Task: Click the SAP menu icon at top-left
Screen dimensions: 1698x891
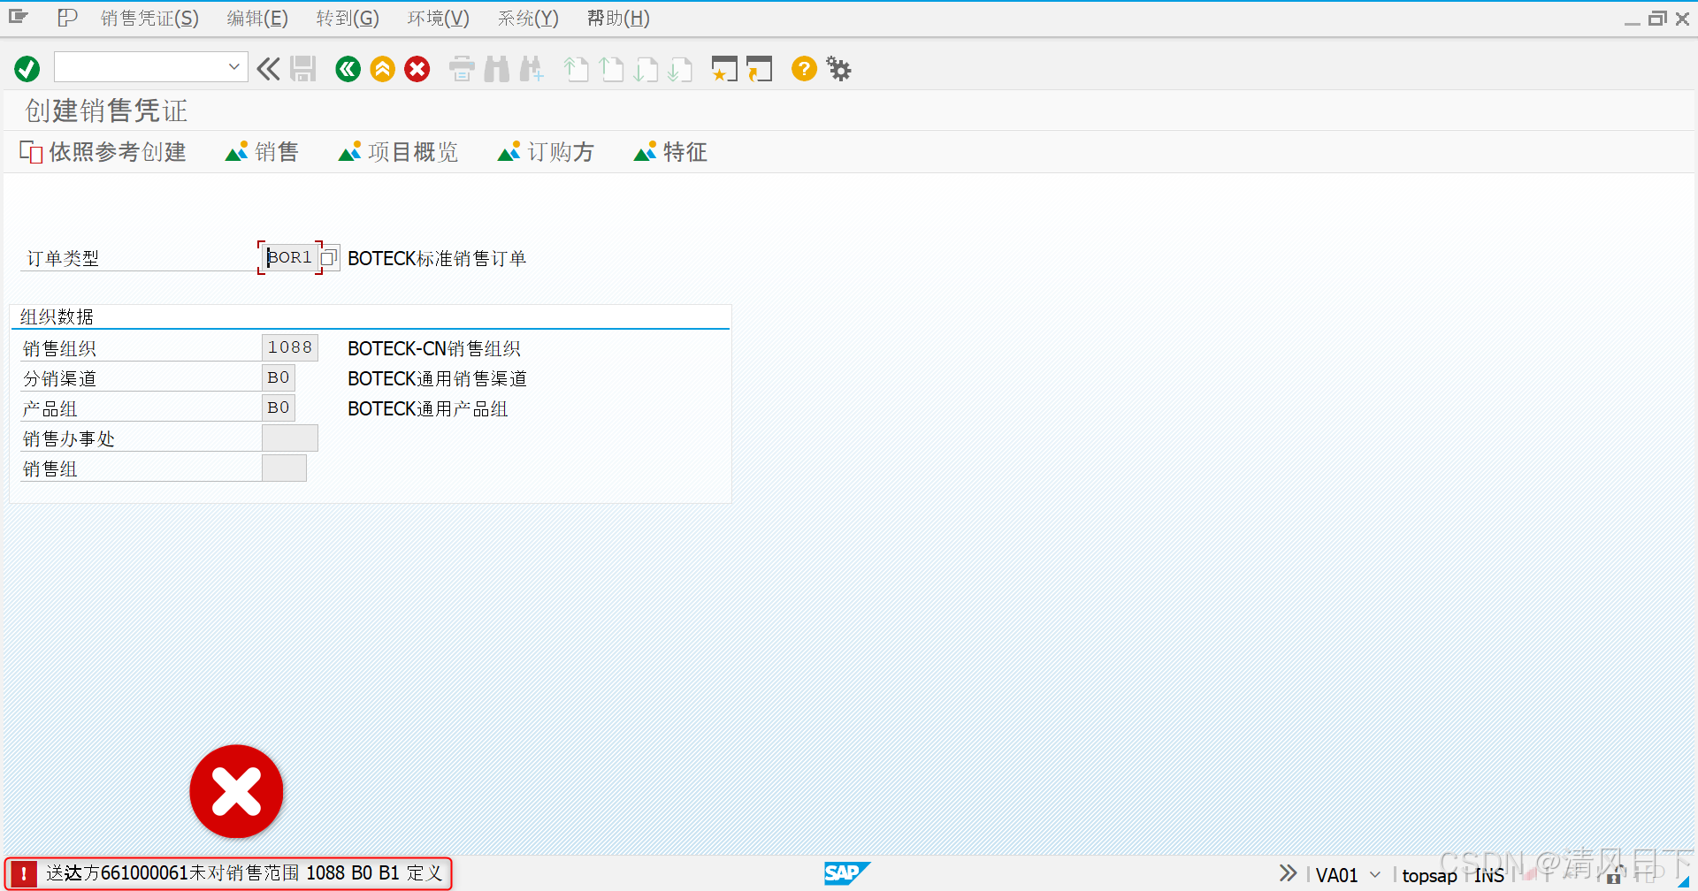Action: click(x=19, y=17)
